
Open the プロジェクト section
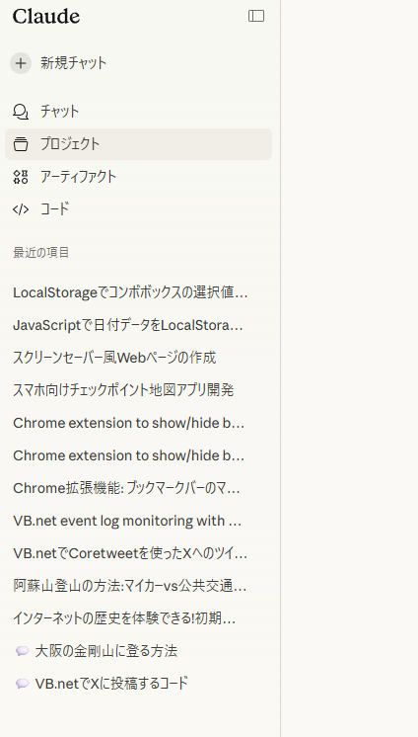(138, 144)
